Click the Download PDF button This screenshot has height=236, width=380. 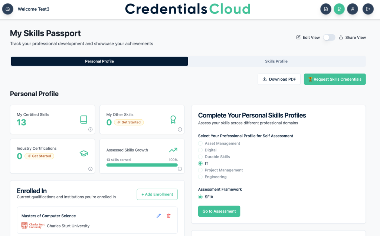coord(279,79)
